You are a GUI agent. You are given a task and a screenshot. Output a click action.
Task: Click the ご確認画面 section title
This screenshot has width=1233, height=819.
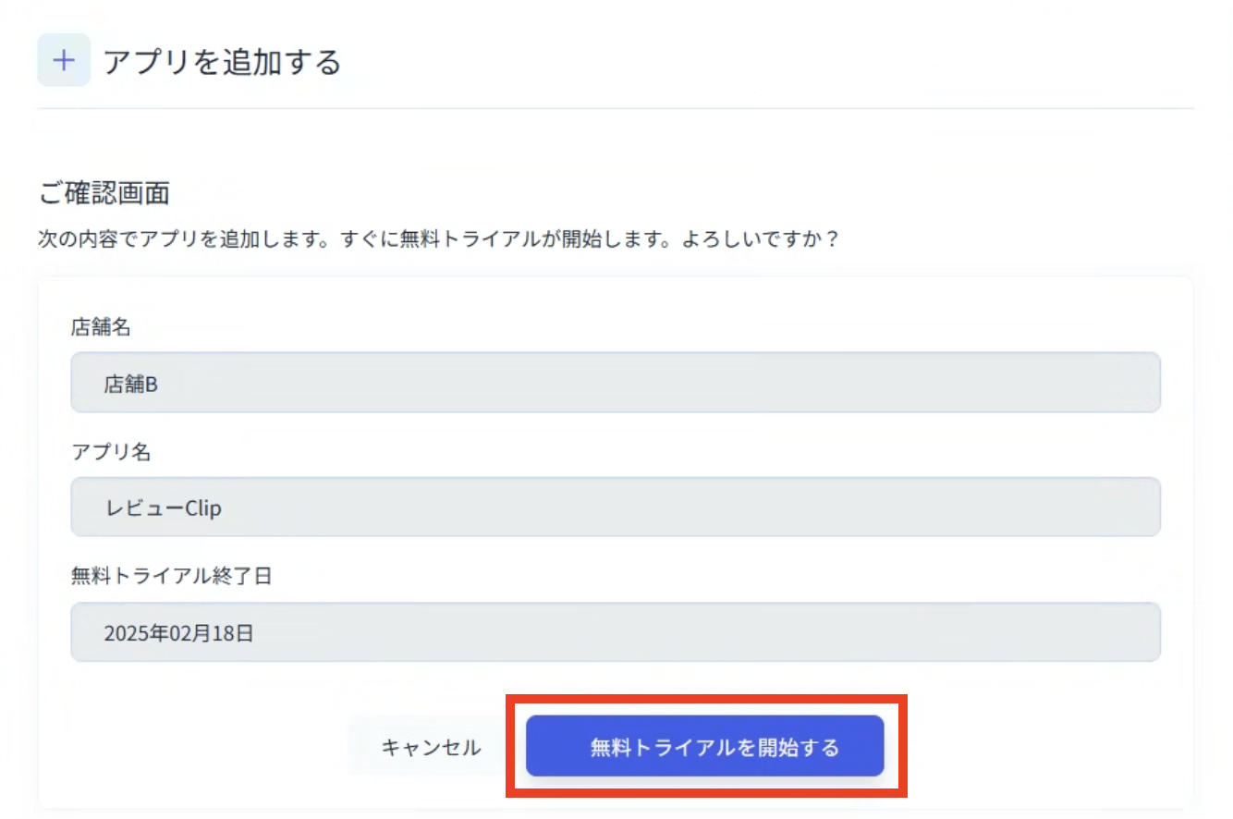(x=104, y=192)
